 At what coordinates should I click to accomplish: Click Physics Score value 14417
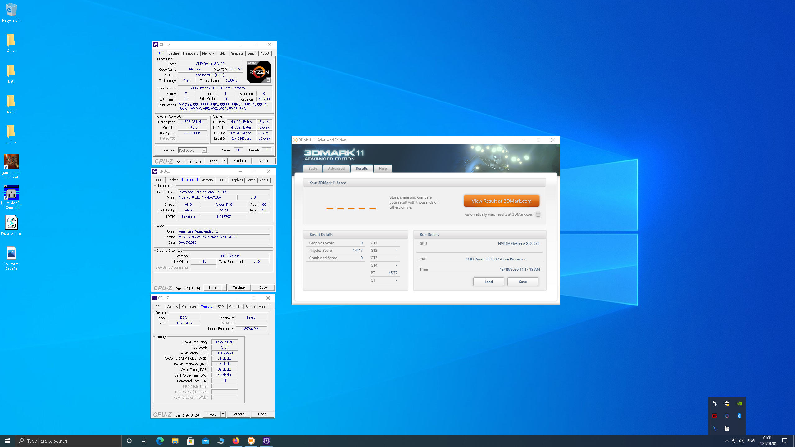point(357,251)
